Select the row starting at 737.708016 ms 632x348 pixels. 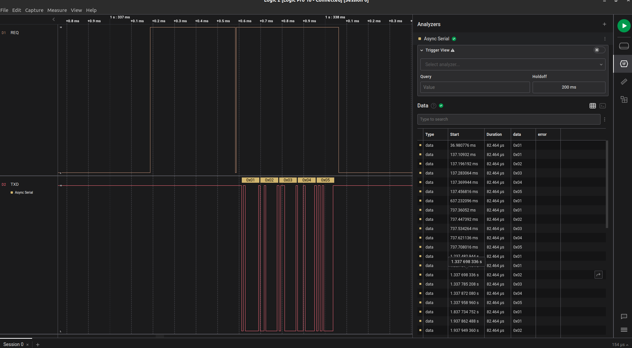pyautogui.click(x=511, y=247)
